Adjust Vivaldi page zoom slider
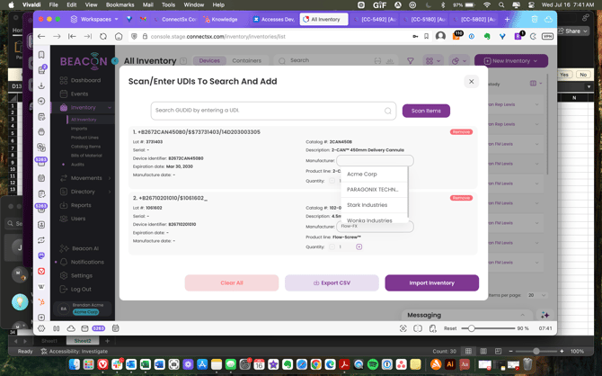 pos(488,328)
